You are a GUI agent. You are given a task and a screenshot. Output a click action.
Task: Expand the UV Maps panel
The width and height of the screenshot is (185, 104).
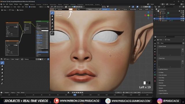tap(161, 73)
